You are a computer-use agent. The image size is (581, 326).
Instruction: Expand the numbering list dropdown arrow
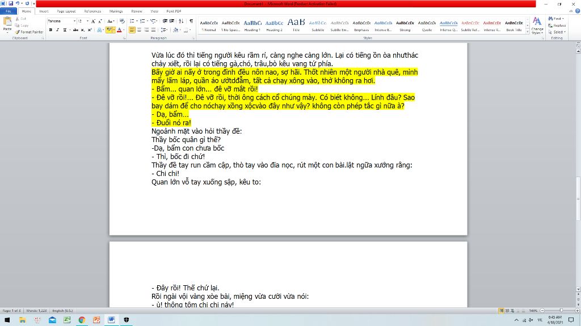pos(148,22)
